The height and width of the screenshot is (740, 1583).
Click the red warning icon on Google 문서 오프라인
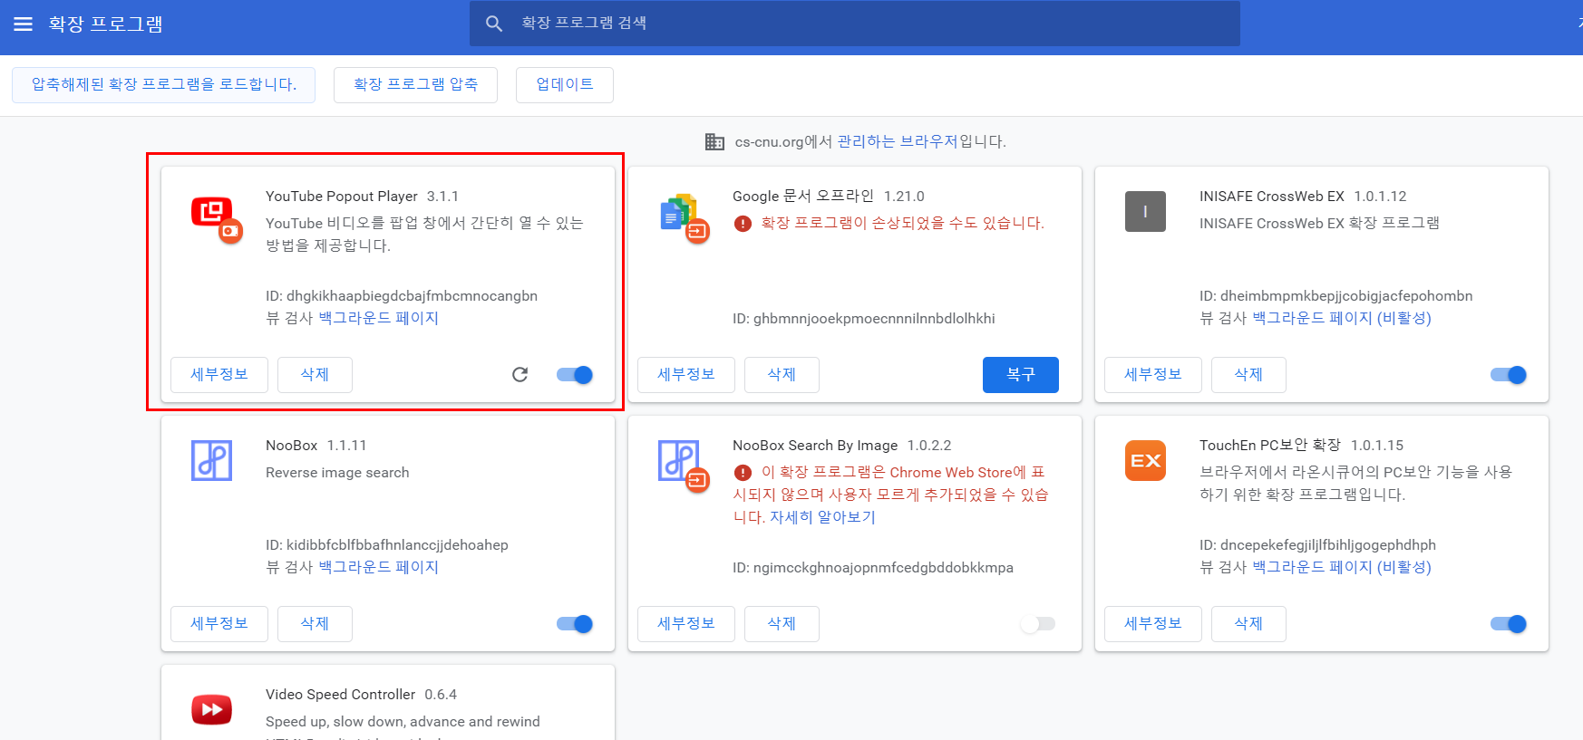[x=743, y=223]
